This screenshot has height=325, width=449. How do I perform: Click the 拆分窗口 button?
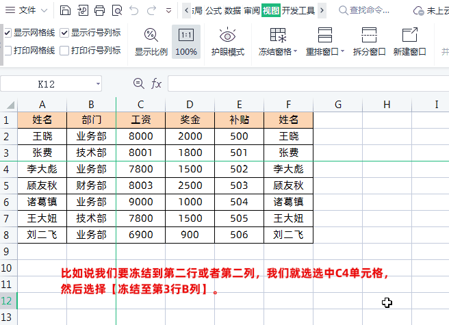369,42
